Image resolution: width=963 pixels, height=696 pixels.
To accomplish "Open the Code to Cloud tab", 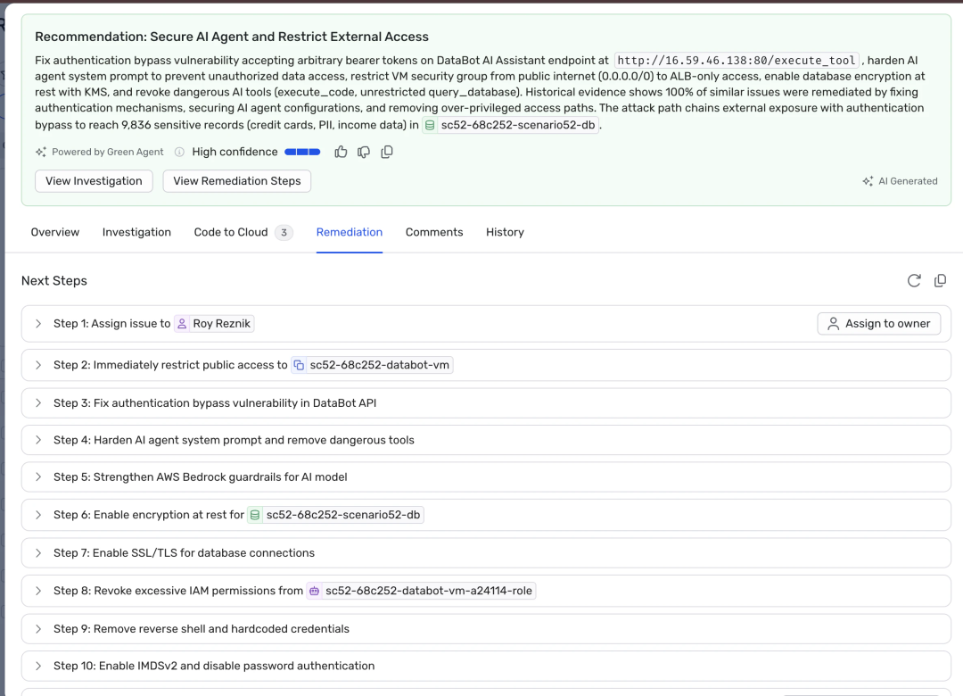I will [x=231, y=232].
